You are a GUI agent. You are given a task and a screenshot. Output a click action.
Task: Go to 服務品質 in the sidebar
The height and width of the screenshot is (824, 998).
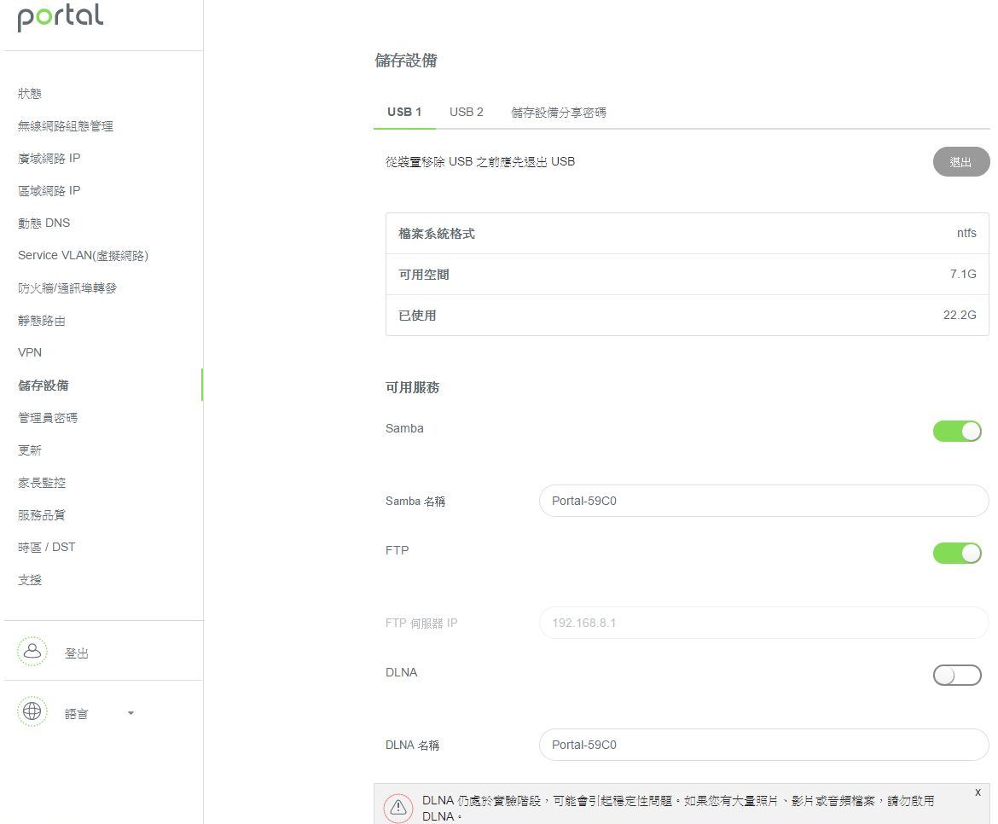42,514
